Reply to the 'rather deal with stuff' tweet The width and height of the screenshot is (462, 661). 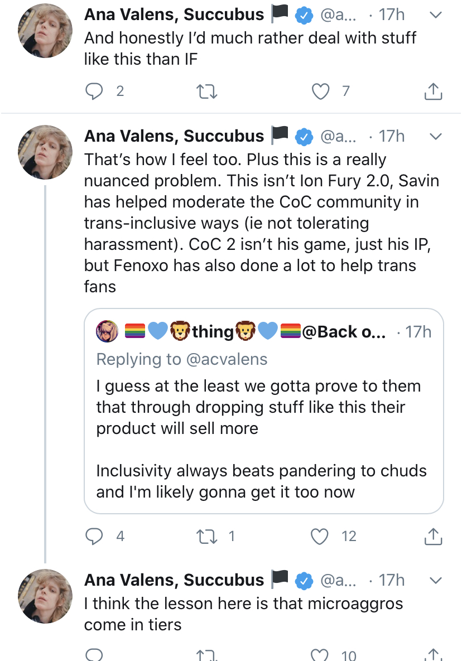94,91
